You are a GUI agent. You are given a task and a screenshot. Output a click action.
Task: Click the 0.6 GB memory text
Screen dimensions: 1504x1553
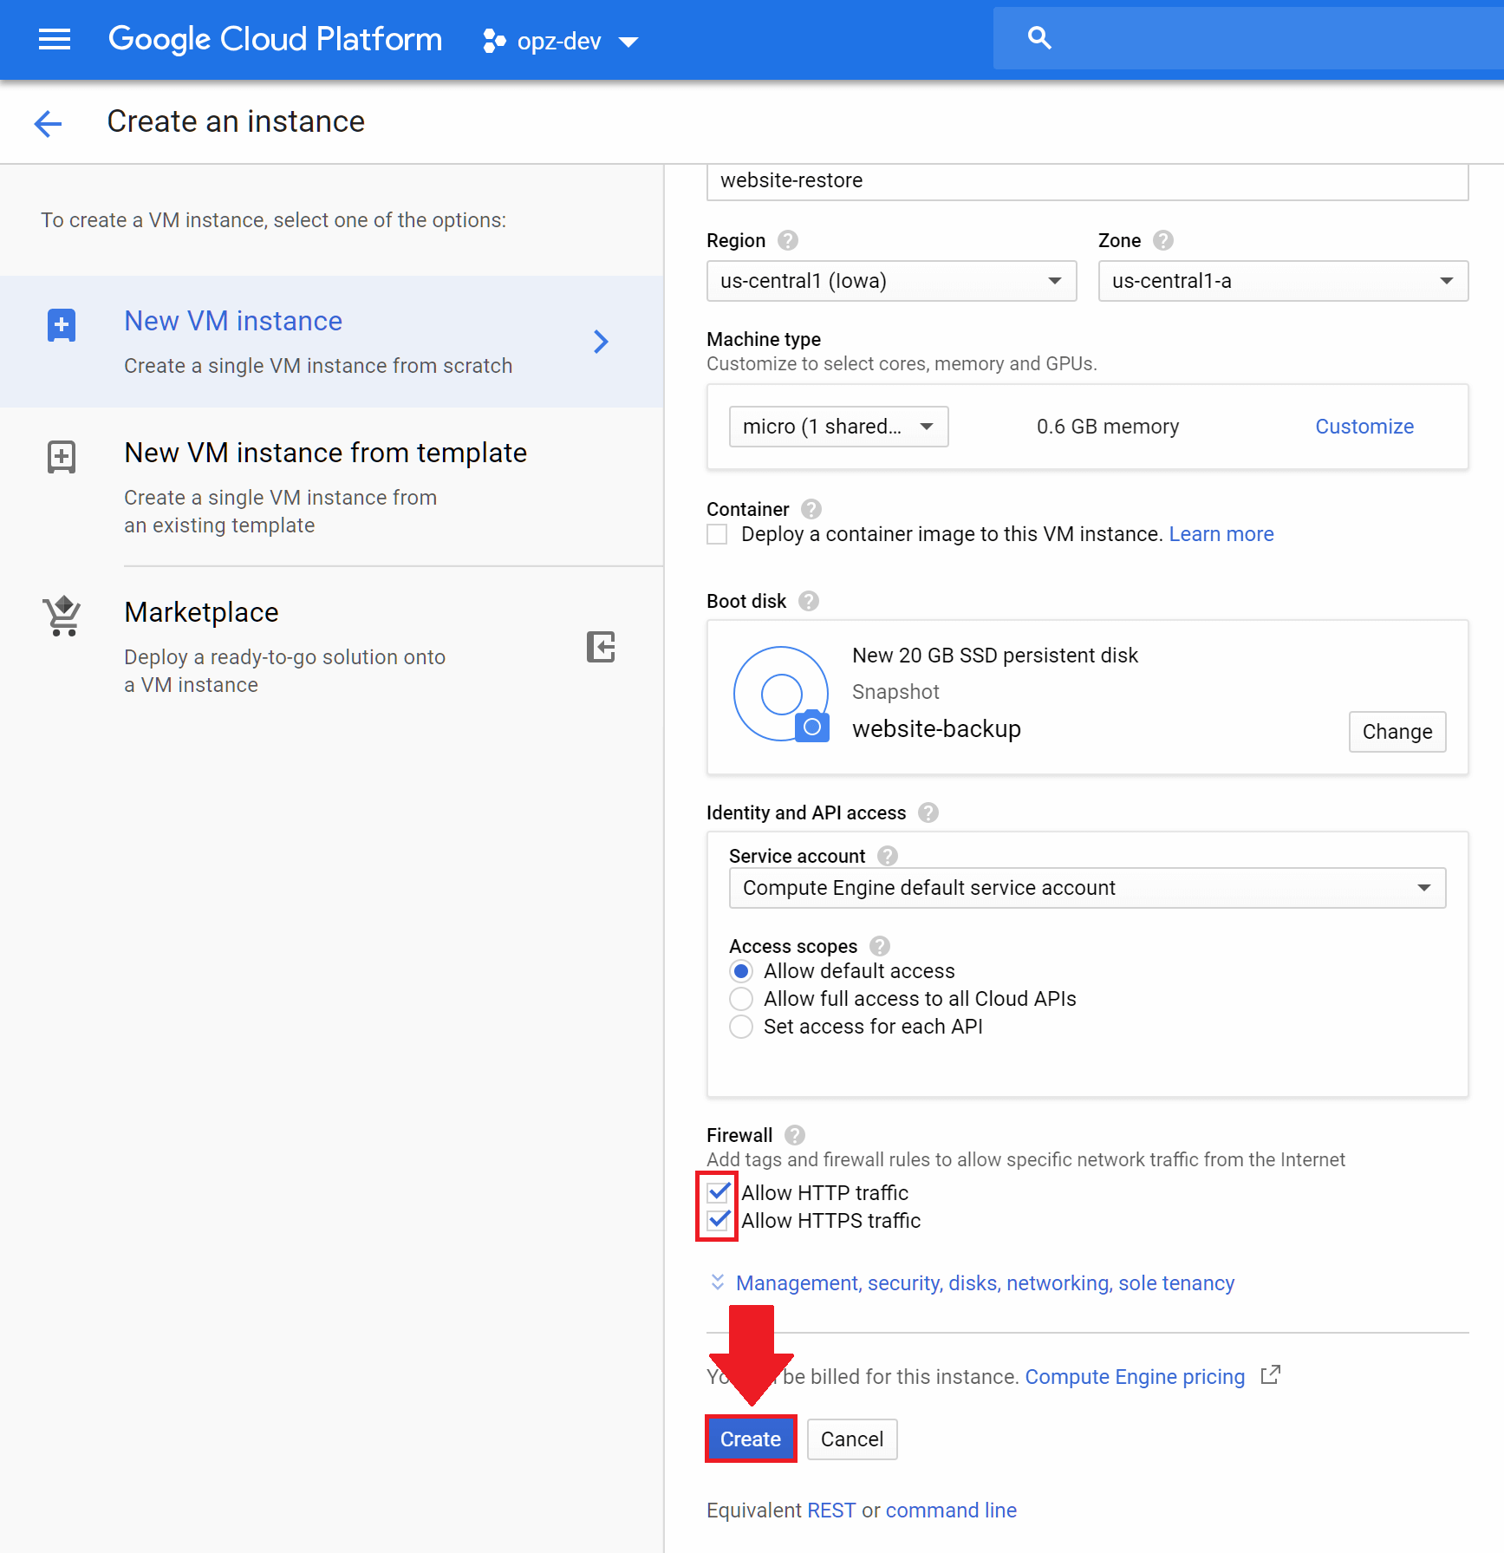click(1108, 427)
